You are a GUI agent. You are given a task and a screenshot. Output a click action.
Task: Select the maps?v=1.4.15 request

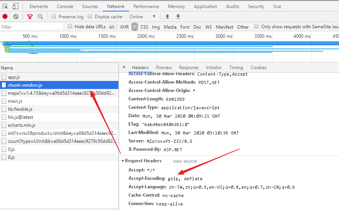pyautogui.click(x=59, y=93)
